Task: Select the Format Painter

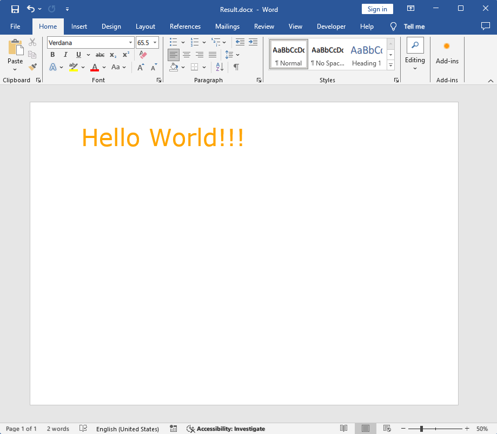Action: [x=32, y=67]
